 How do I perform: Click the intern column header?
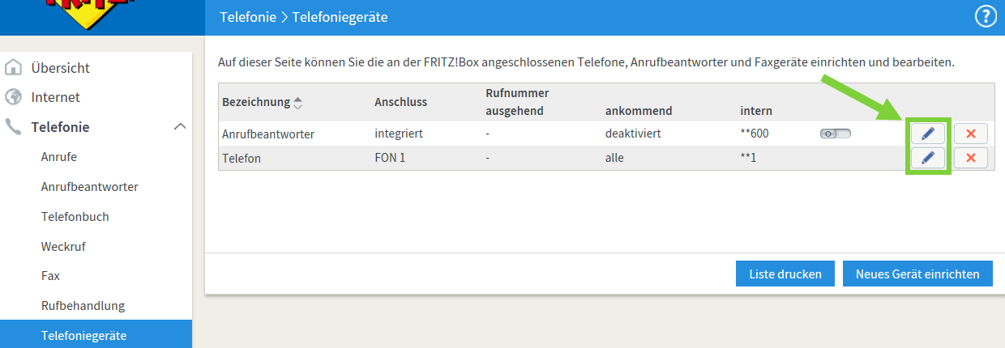click(x=756, y=110)
